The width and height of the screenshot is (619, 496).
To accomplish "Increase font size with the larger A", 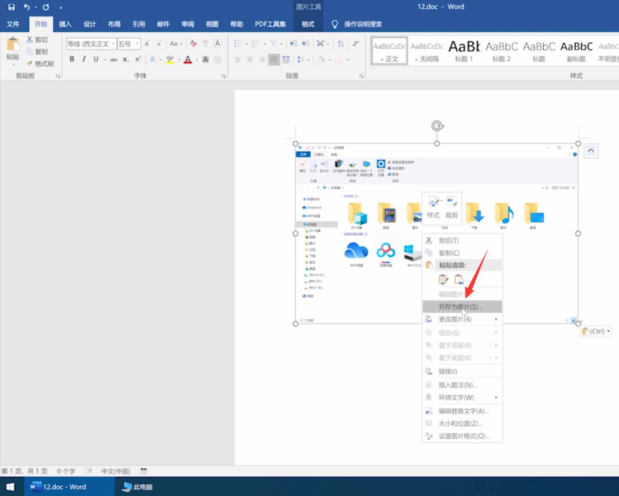I will [147, 44].
